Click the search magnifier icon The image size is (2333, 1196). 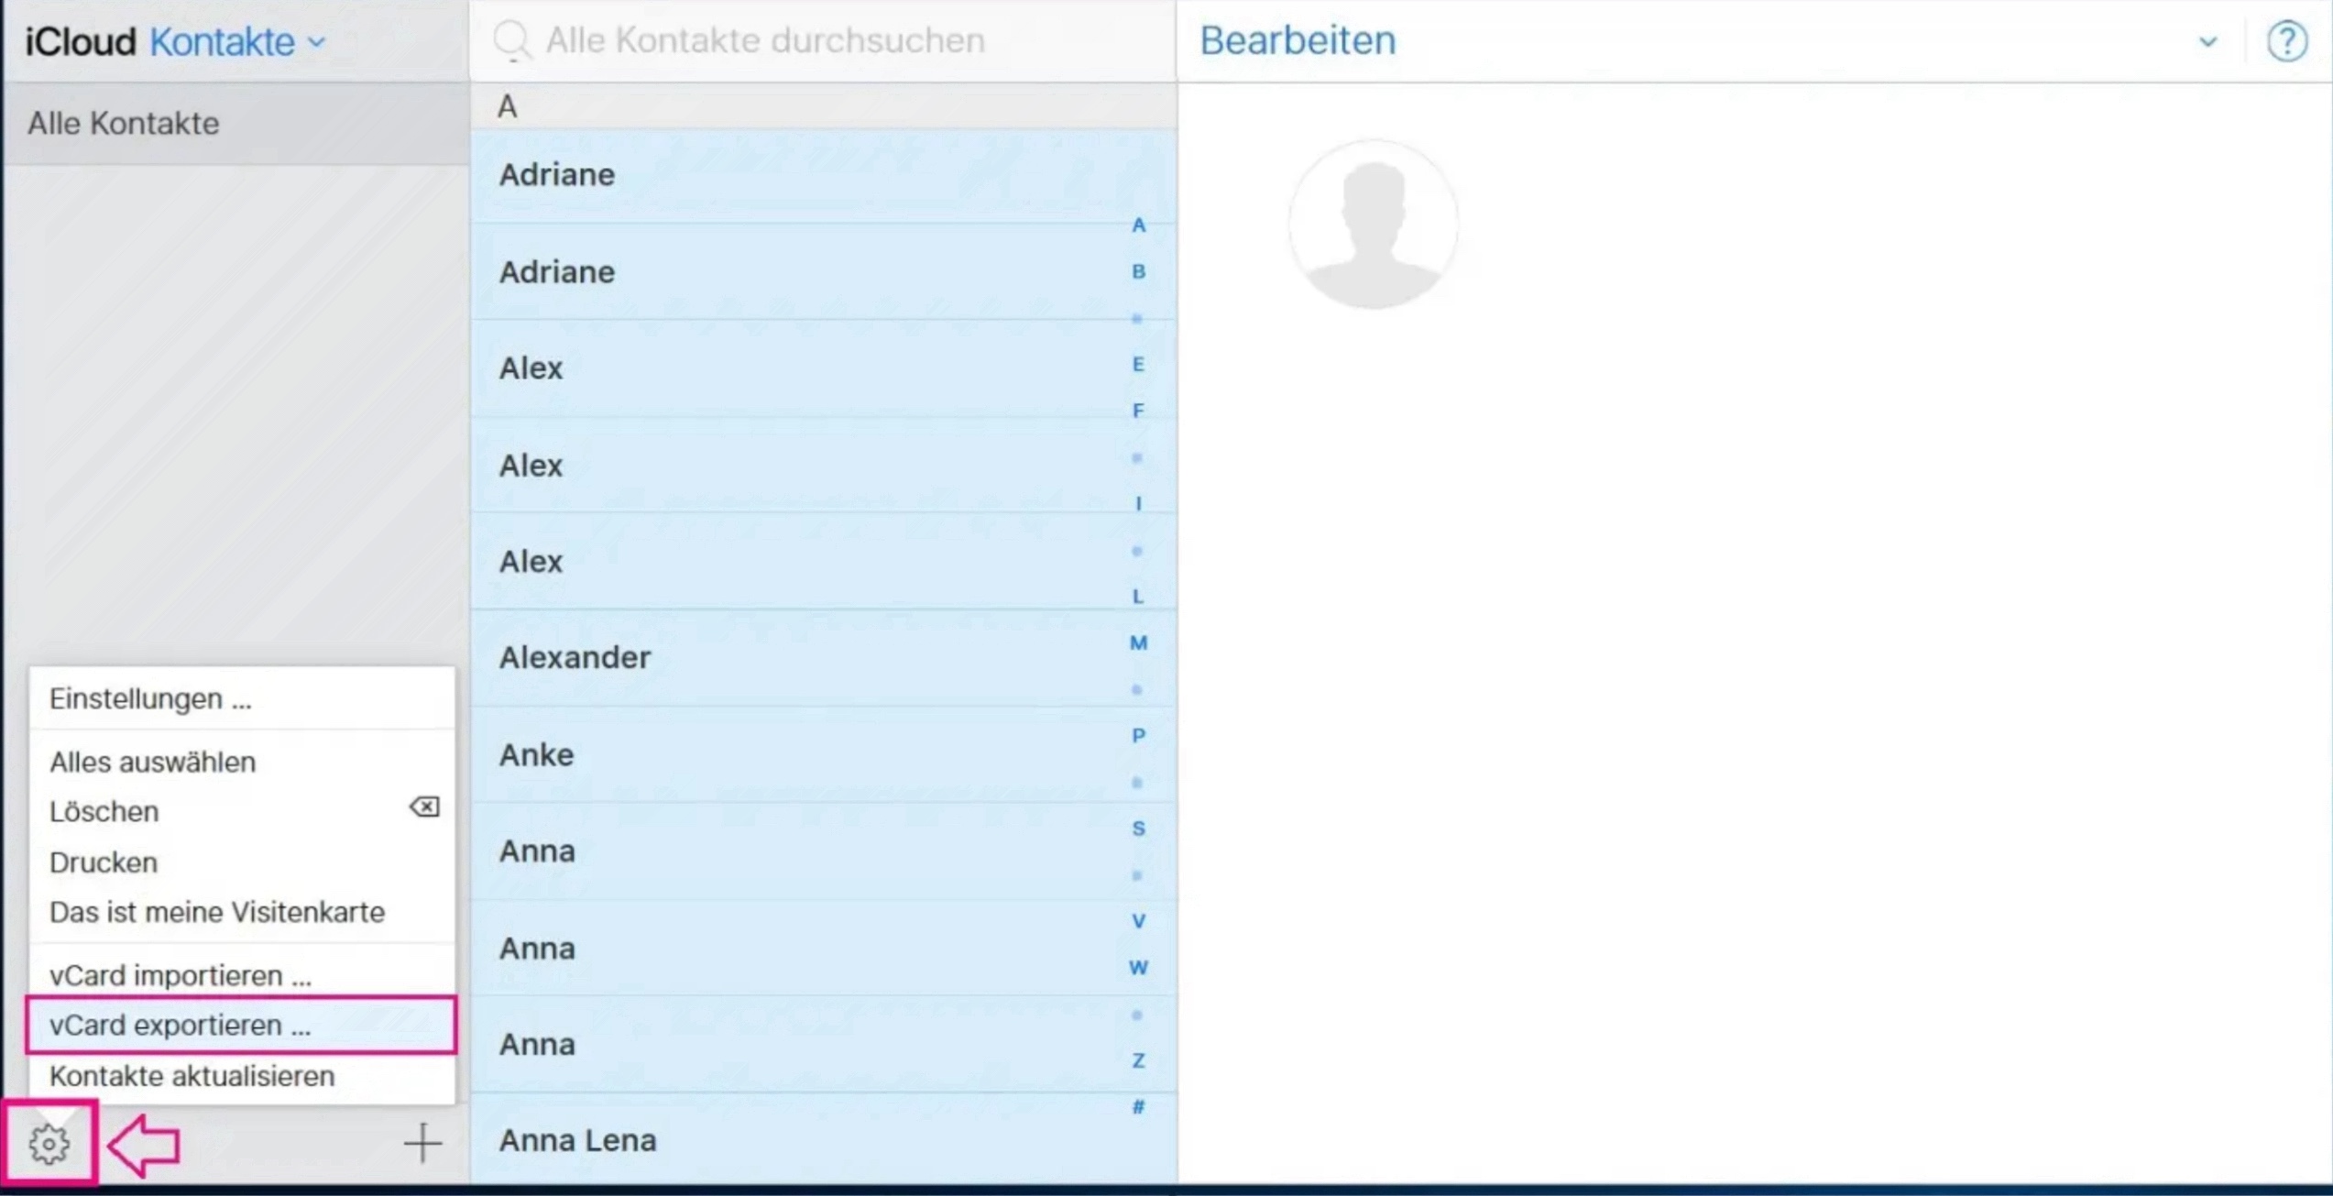tap(511, 40)
